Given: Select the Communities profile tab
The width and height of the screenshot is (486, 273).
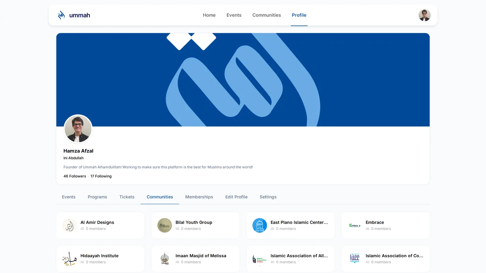Looking at the screenshot, I should point(160,197).
